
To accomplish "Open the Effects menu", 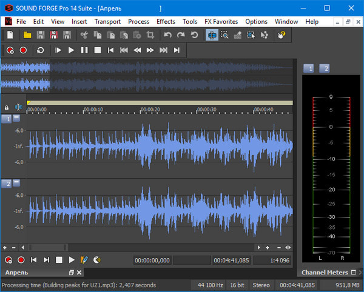I will (166, 21).
